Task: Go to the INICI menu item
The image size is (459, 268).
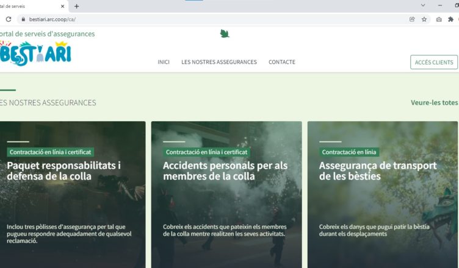Action: point(164,62)
